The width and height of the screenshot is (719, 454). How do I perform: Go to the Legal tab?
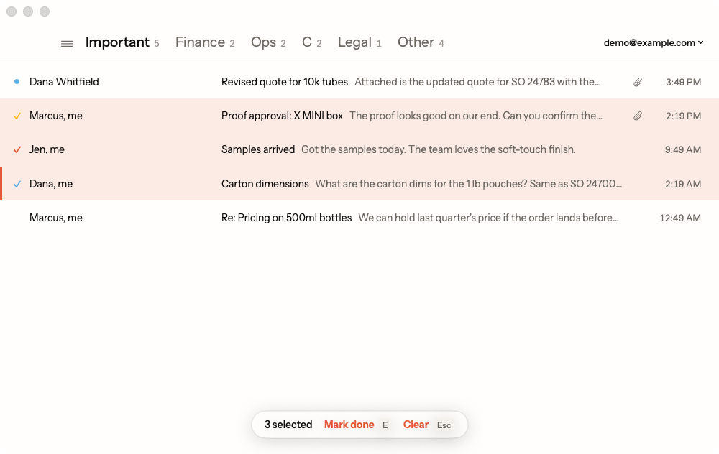(x=359, y=42)
